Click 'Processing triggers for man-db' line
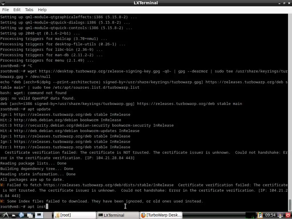The width and height of the screenshot is (292, 219). point(51,55)
